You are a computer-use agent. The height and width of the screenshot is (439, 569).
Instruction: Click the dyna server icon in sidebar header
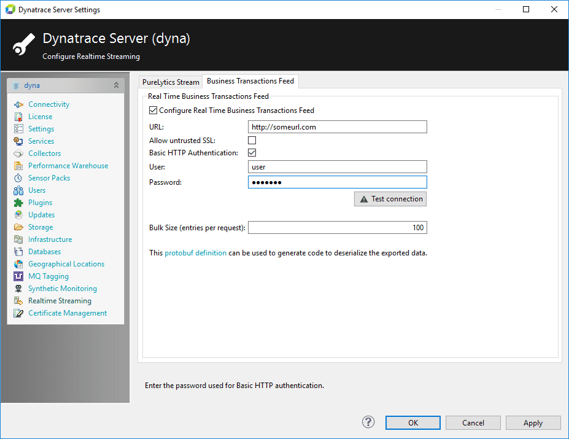pyautogui.click(x=15, y=86)
